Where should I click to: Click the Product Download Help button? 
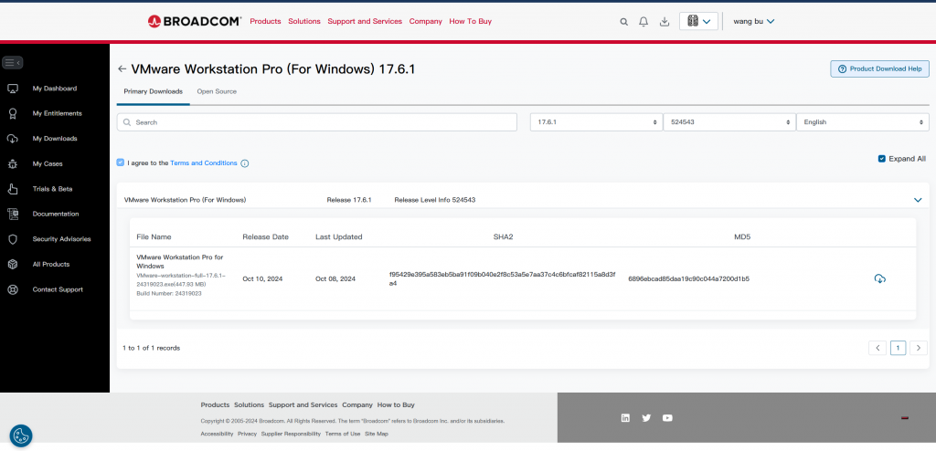click(880, 68)
